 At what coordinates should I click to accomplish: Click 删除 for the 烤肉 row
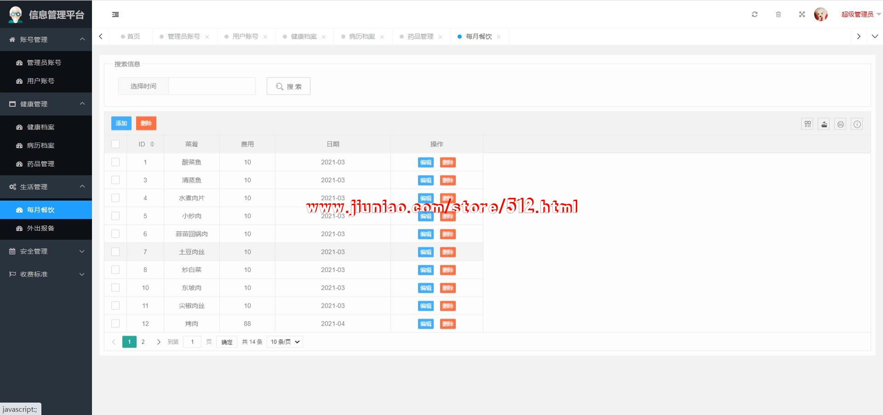point(448,324)
